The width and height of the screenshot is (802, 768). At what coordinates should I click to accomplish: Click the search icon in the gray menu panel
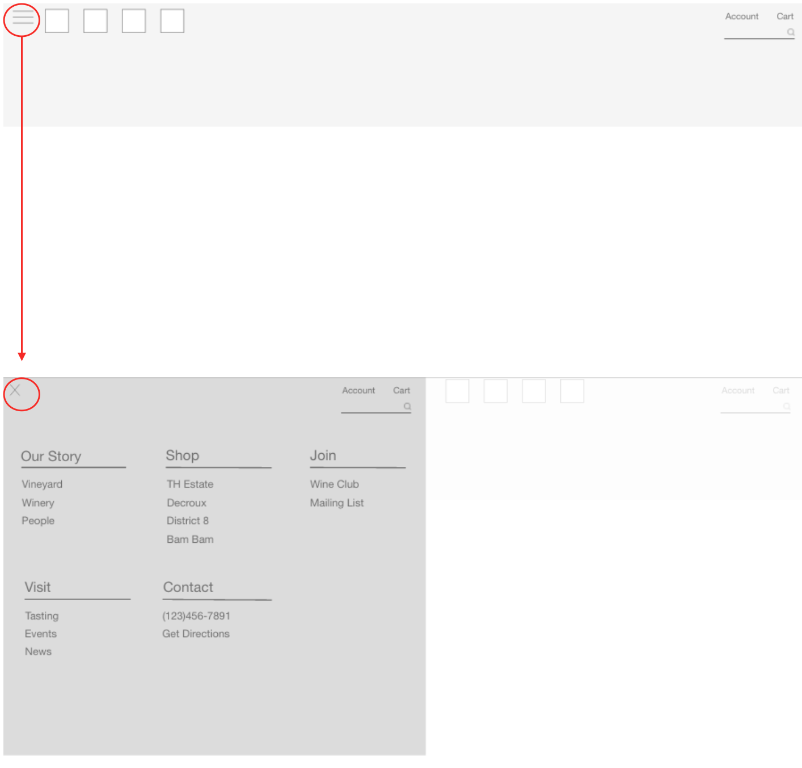click(407, 406)
